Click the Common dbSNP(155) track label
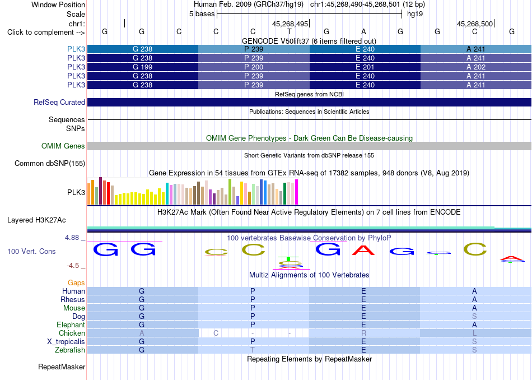 pyautogui.click(x=50, y=163)
